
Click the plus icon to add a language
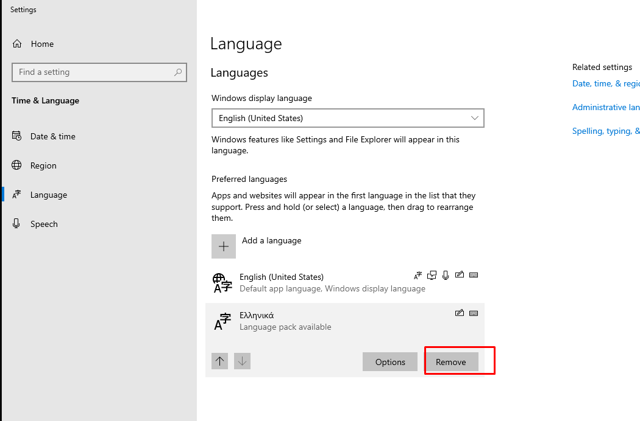point(224,246)
